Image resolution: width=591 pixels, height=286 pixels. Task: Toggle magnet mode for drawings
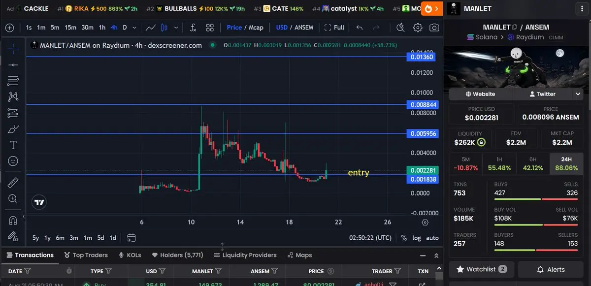click(x=13, y=220)
